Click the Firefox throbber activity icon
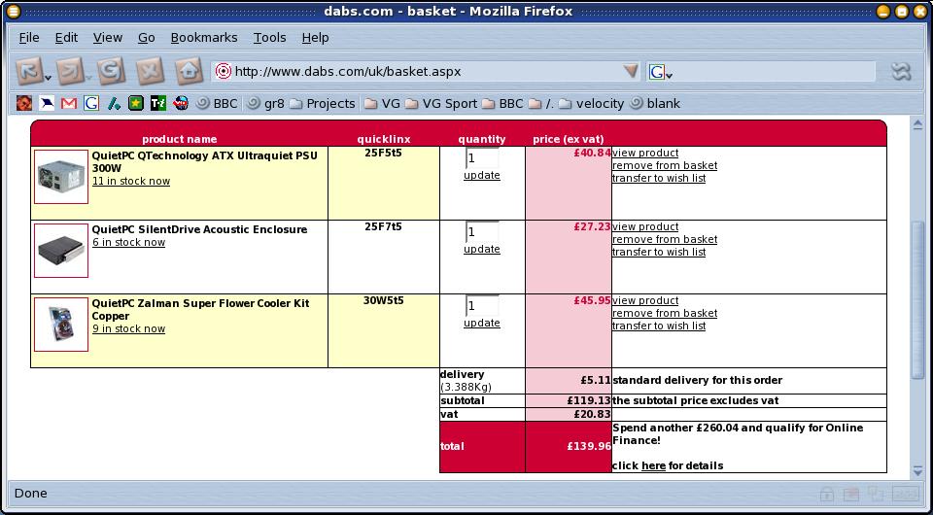The height and width of the screenshot is (515, 933). click(x=900, y=71)
